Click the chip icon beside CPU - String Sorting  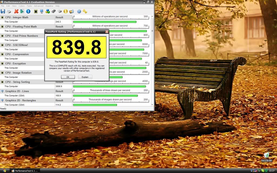2,82
